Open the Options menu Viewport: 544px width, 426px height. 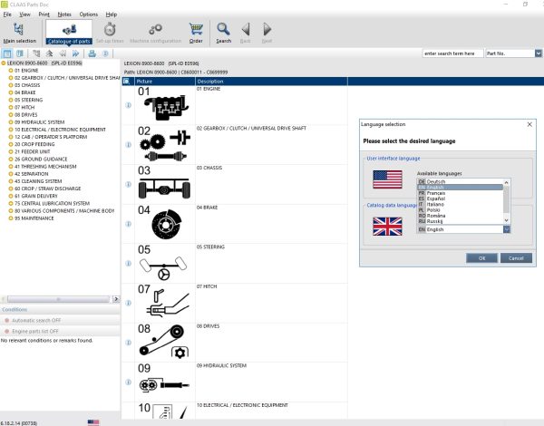89,15
